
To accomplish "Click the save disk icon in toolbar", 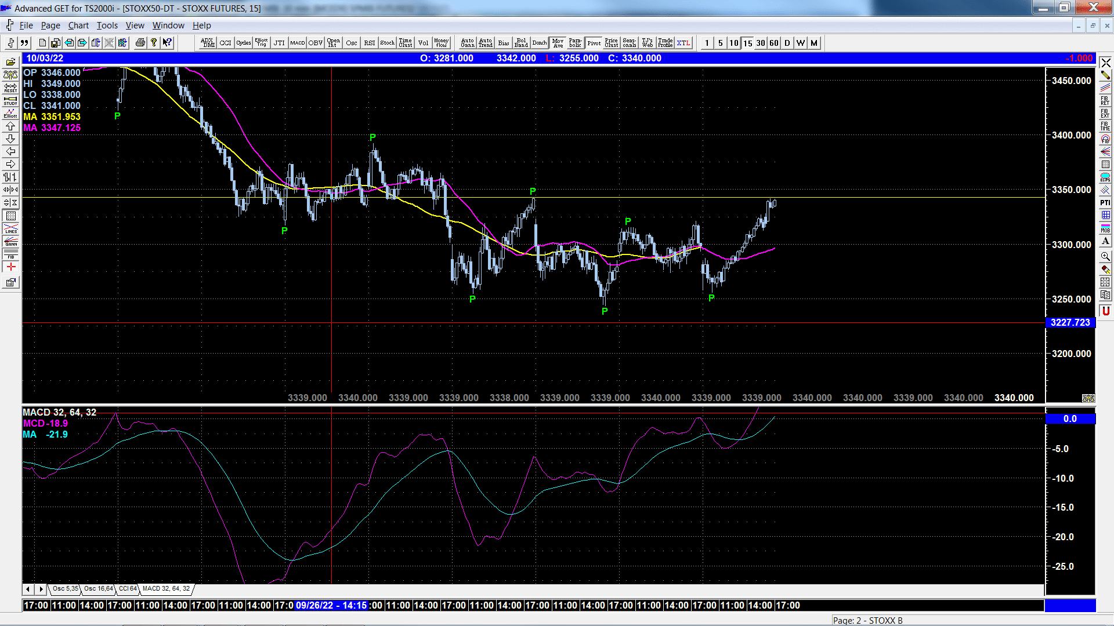I will 56,43.
